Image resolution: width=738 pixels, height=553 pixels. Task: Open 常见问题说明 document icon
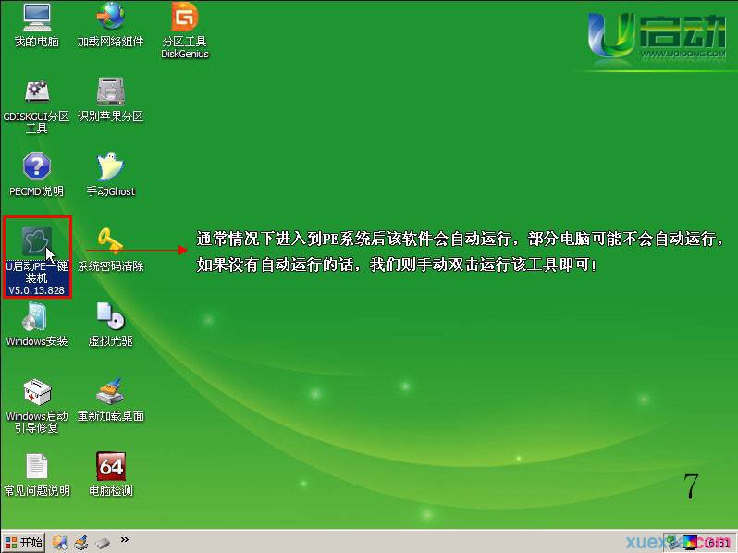tap(36, 466)
